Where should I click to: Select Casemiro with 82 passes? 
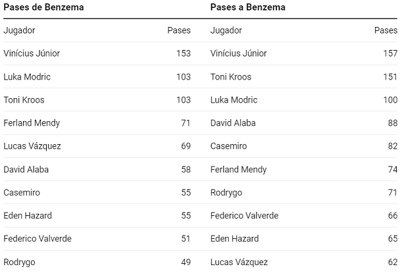coord(304,146)
